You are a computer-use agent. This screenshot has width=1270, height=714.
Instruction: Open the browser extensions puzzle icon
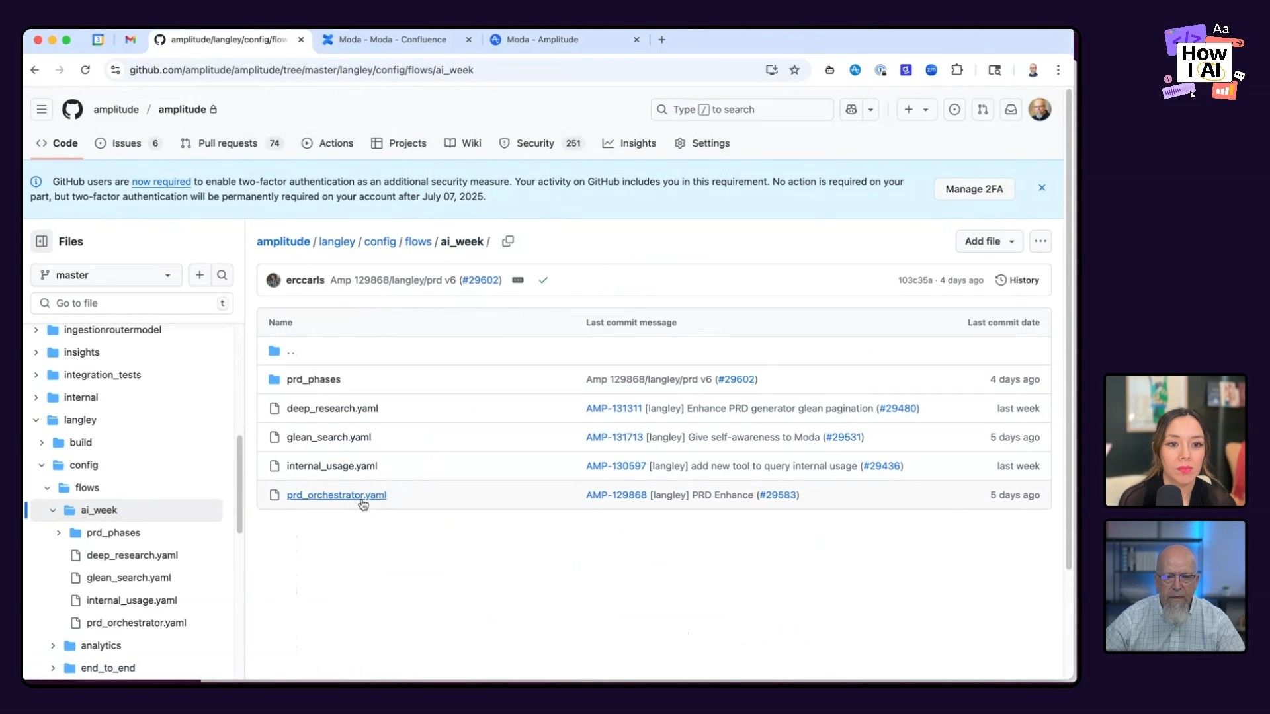point(956,70)
